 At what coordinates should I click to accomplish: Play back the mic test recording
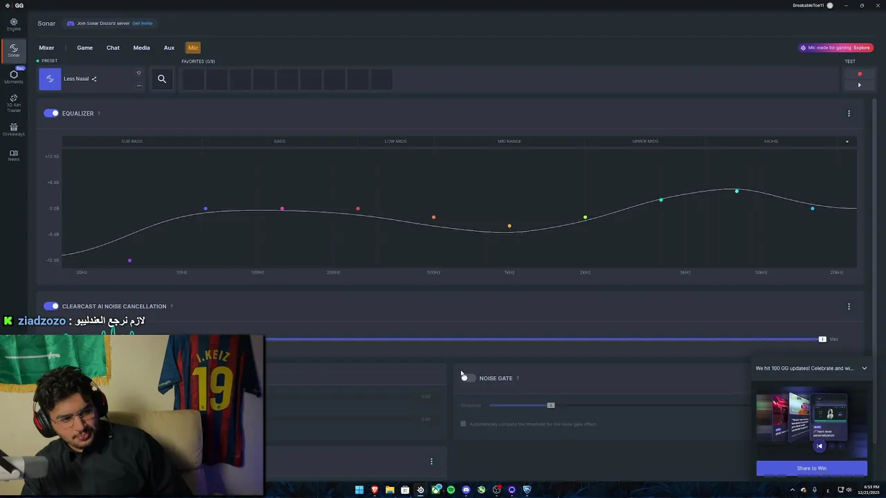point(860,85)
